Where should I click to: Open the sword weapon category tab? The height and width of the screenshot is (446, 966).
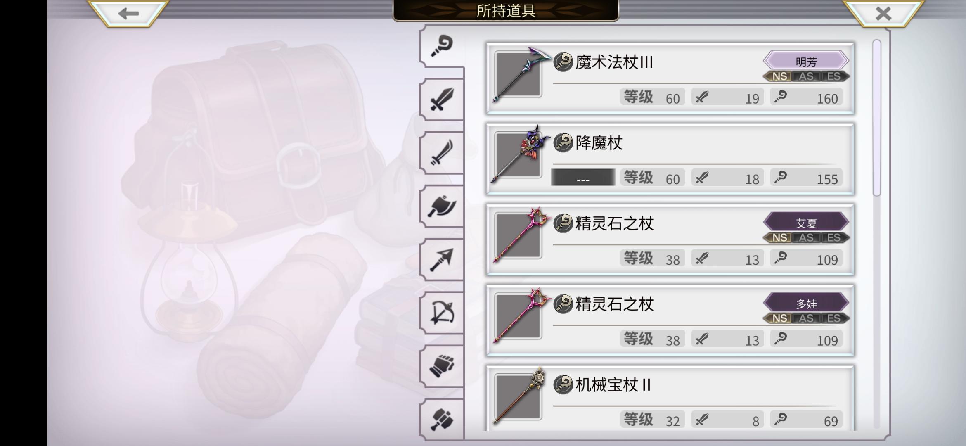pos(442,100)
